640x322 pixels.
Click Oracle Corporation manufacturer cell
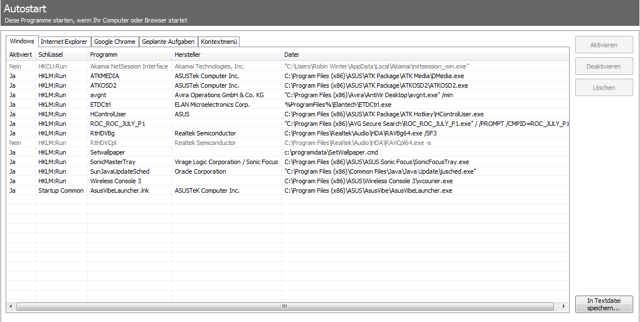200,171
